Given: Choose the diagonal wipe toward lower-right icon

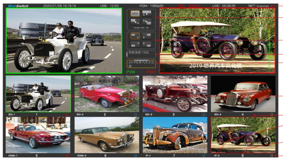Looking at the screenshot, I should pos(135,22).
